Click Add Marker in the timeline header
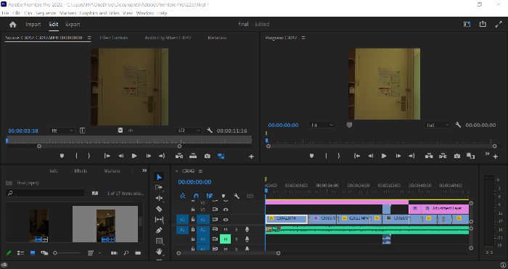Image resolution: width=508 pixels, height=269 pixels. click(224, 196)
